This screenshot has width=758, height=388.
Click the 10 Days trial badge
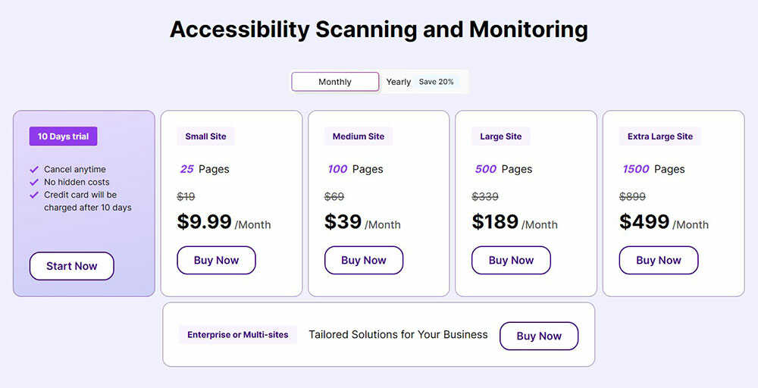pyautogui.click(x=63, y=136)
